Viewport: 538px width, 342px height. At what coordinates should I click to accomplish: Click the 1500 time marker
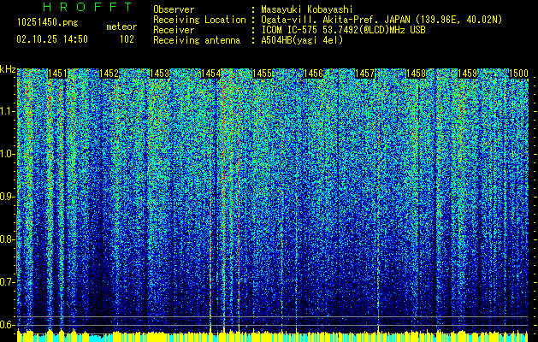[518, 74]
